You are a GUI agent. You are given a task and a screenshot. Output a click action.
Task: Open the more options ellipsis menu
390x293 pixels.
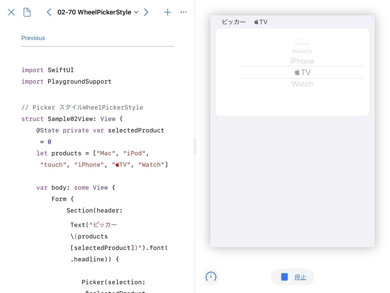[x=184, y=12]
